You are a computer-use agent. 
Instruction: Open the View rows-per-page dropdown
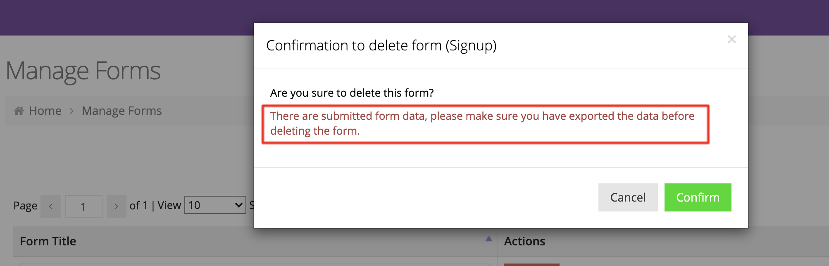[215, 205]
